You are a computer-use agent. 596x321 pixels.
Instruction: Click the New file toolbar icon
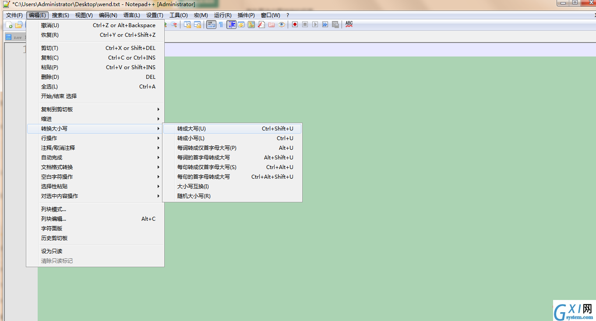9,25
